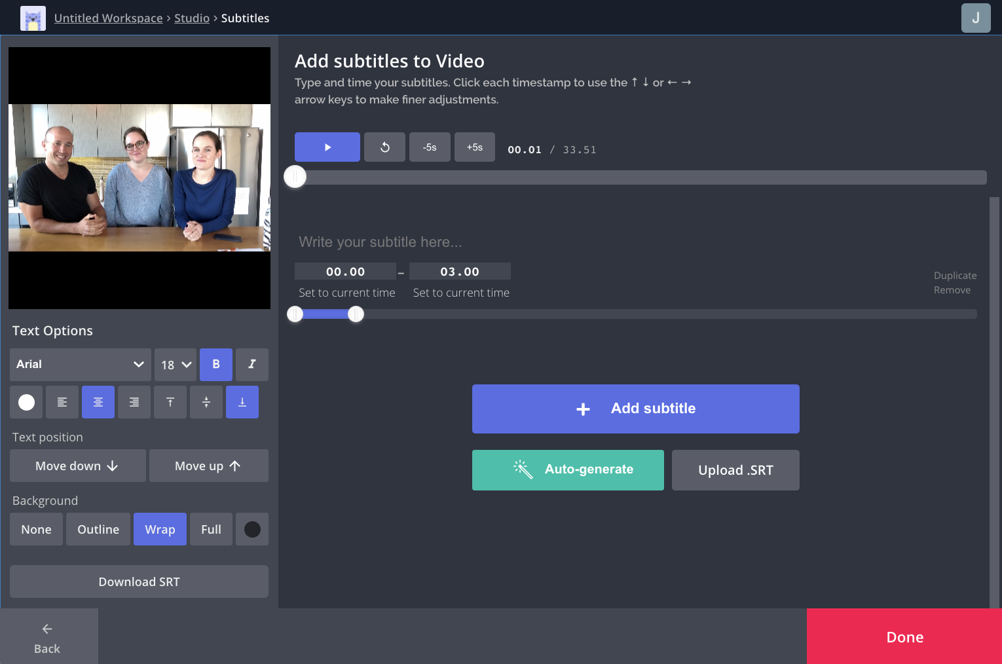The width and height of the screenshot is (1002, 664).
Task: Open the Auto-generate subtitles feature
Action: (567, 470)
